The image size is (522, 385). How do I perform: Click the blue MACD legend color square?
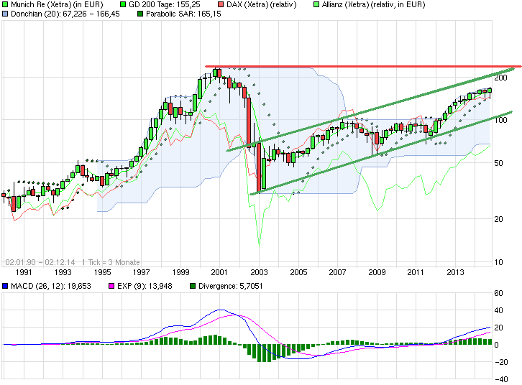pos(6,286)
